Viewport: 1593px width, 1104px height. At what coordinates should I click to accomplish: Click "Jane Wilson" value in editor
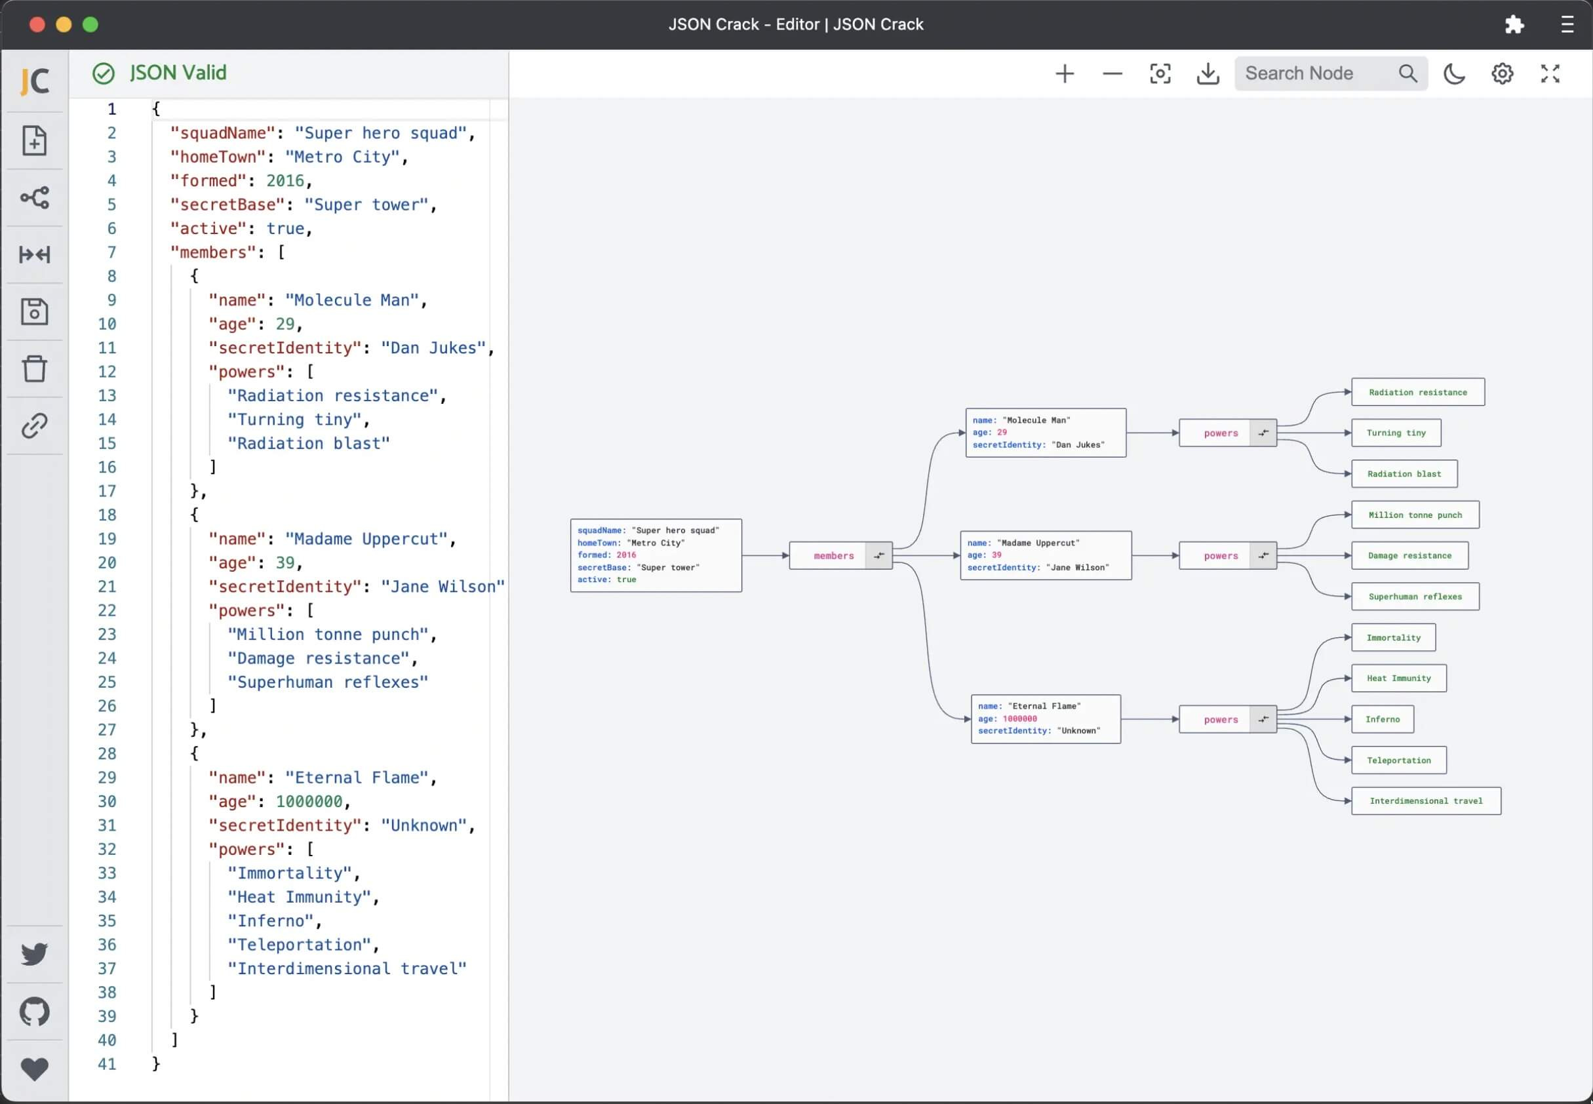point(442,587)
